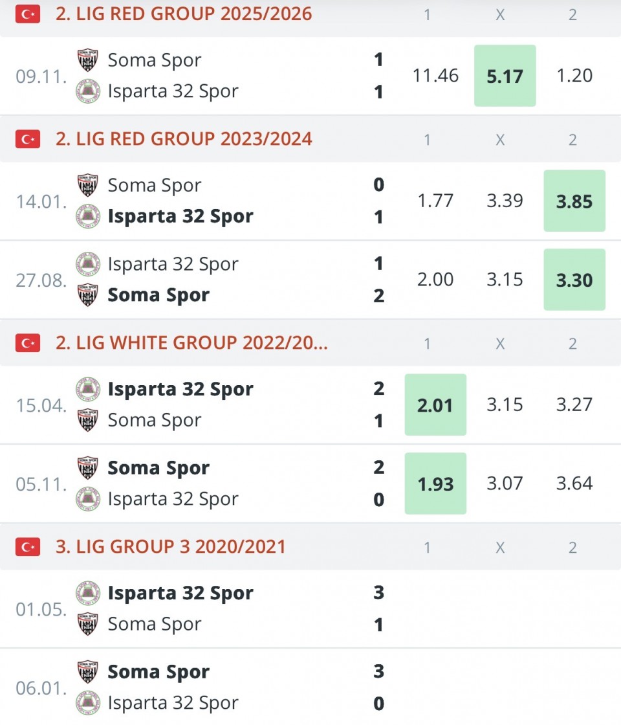Click Isparta 32 Spor crest in 09.11. match
621x725 pixels.
click(x=87, y=91)
